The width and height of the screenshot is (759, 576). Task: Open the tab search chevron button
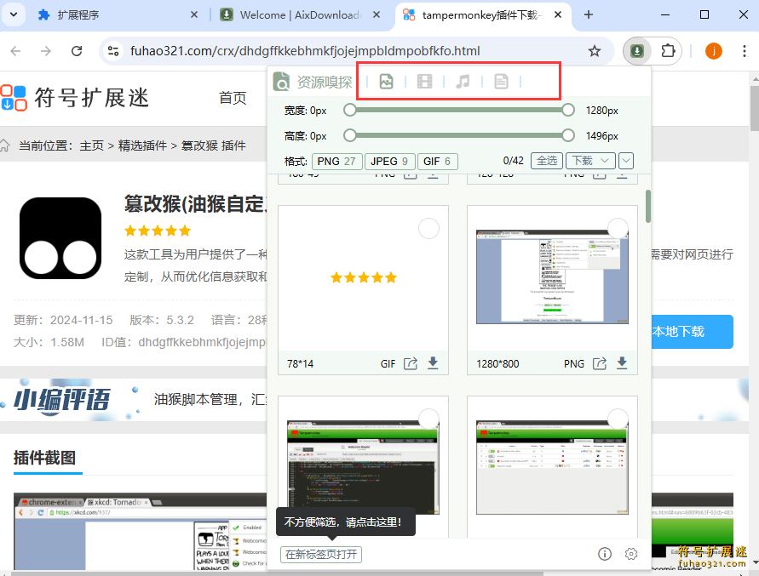coord(14,14)
